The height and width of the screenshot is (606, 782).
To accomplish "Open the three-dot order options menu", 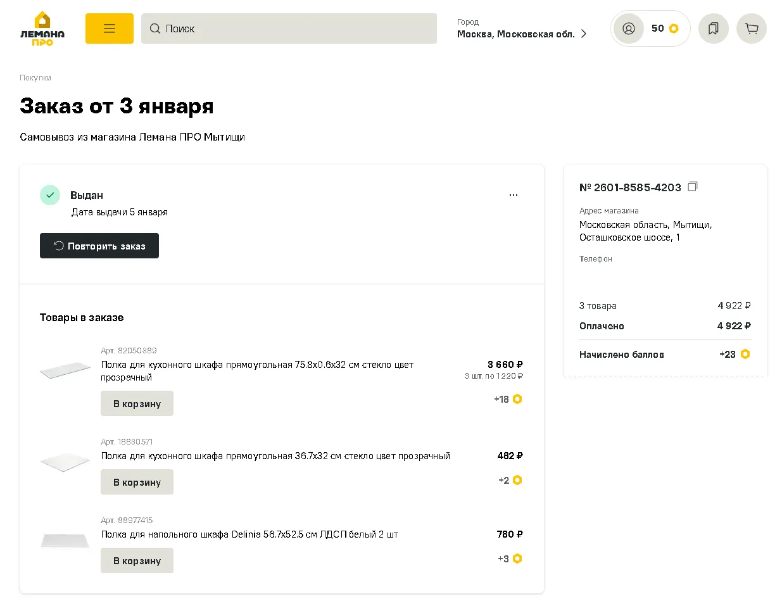I will click(514, 195).
